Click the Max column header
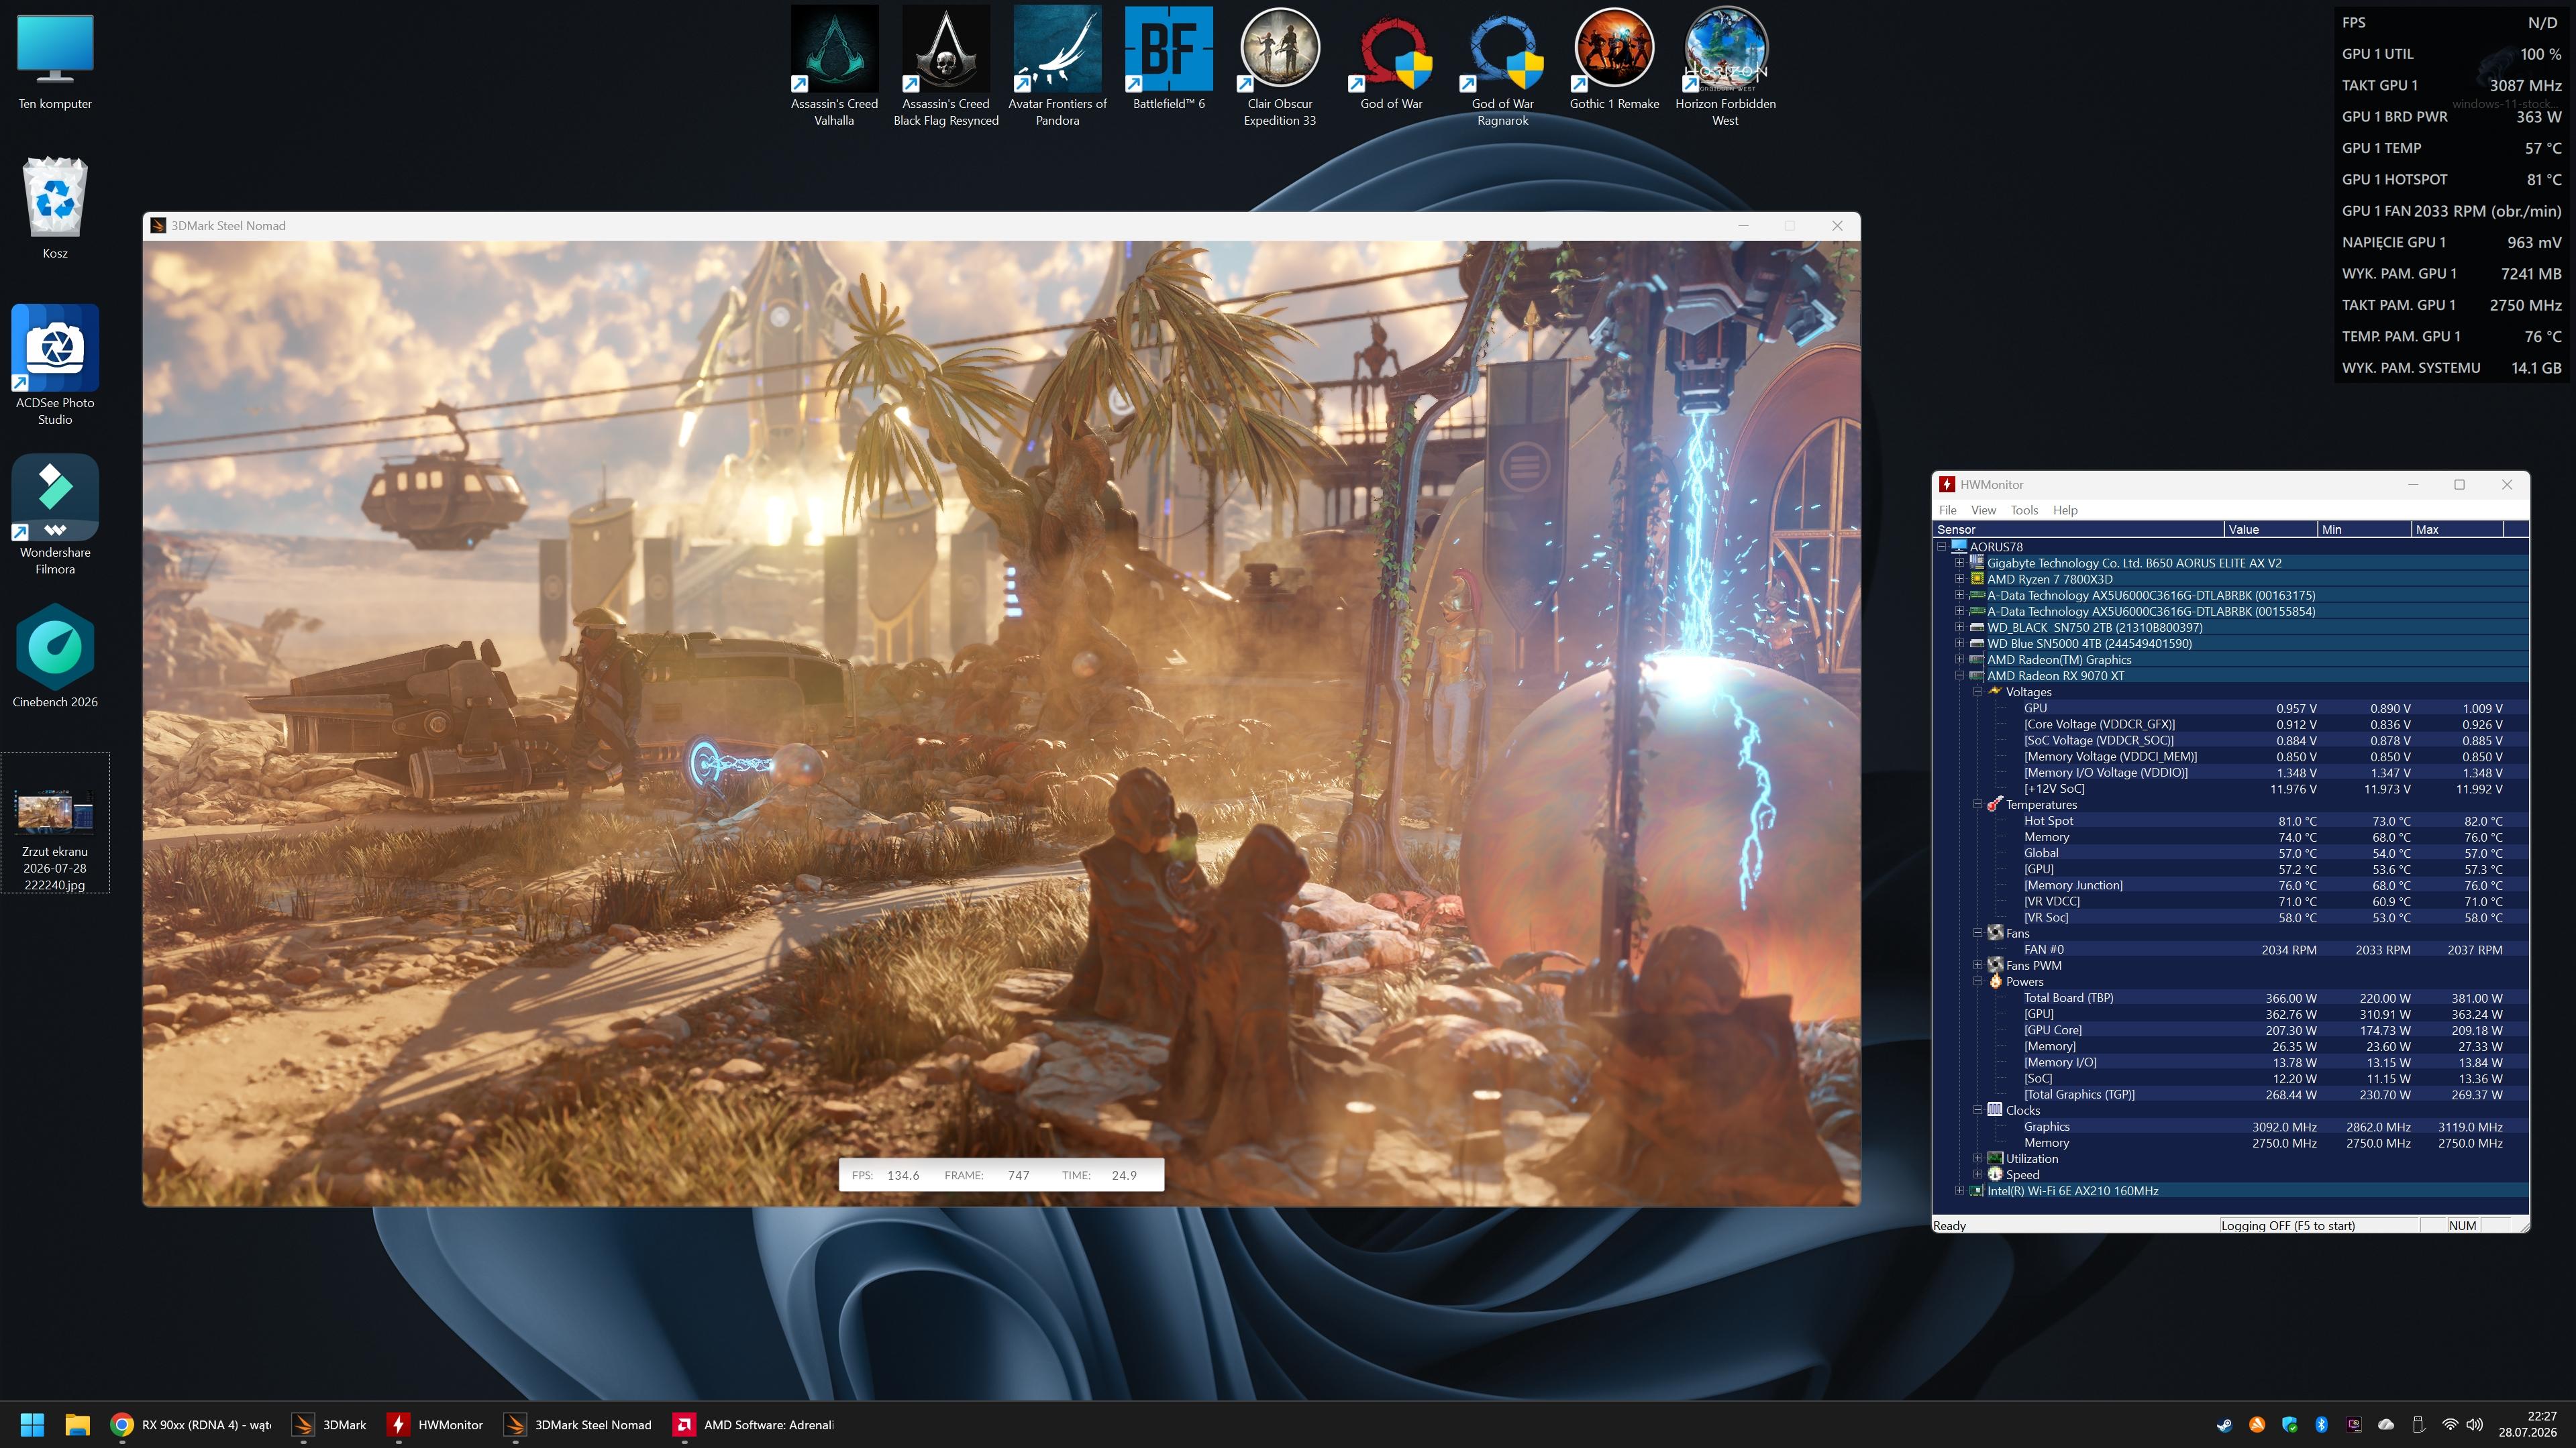2576x1448 pixels. pos(2456,530)
